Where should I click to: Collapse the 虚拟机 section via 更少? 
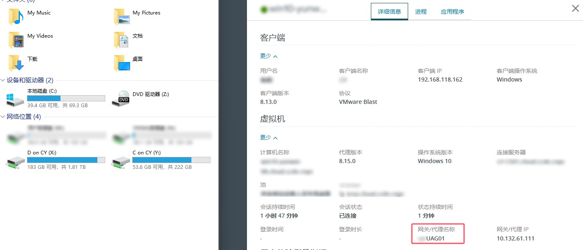tap(269, 137)
